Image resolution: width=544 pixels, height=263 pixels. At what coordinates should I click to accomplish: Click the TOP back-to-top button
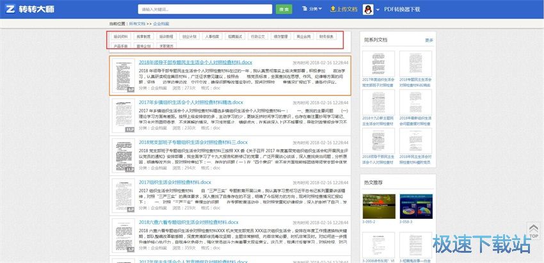pyautogui.click(x=534, y=231)
